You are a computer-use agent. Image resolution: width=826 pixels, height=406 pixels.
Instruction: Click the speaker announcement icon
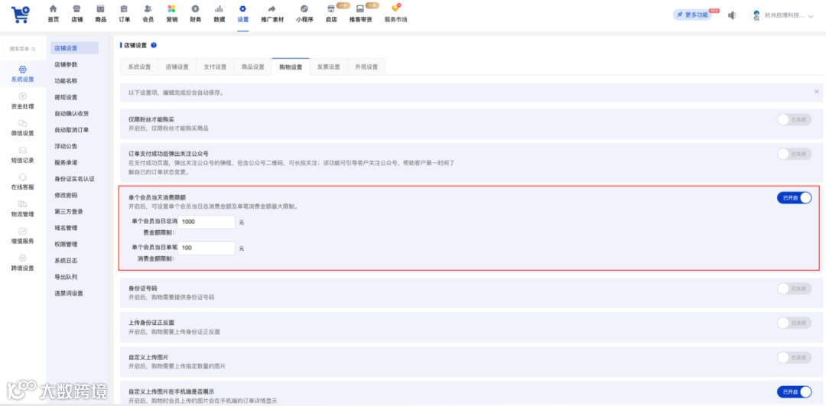pyautogui.click(x=732, y=15)
